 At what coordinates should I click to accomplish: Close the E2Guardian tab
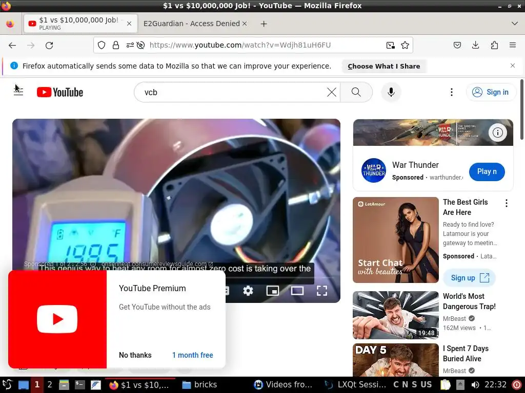[245, 24]
